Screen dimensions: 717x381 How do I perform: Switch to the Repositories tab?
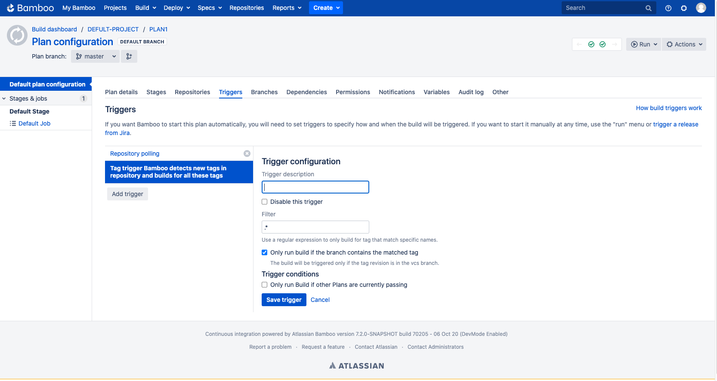coord(192,92)
